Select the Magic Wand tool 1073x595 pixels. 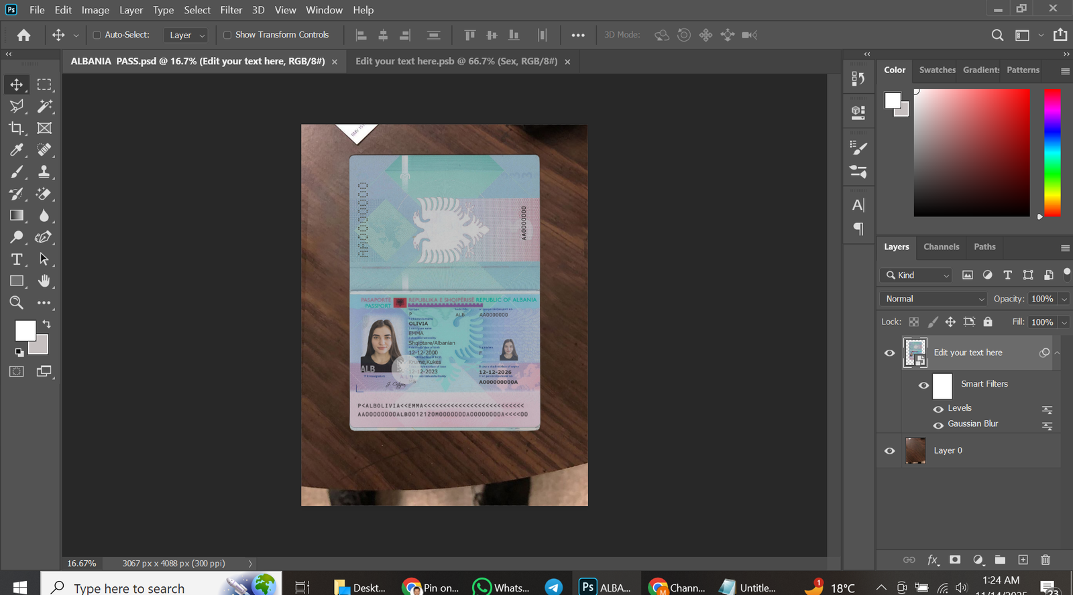point(44,106)
